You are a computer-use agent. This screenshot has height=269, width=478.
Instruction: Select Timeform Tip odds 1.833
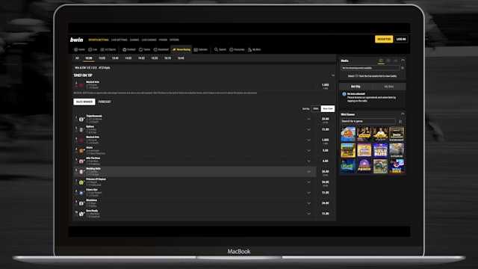(x=326, y=86)
